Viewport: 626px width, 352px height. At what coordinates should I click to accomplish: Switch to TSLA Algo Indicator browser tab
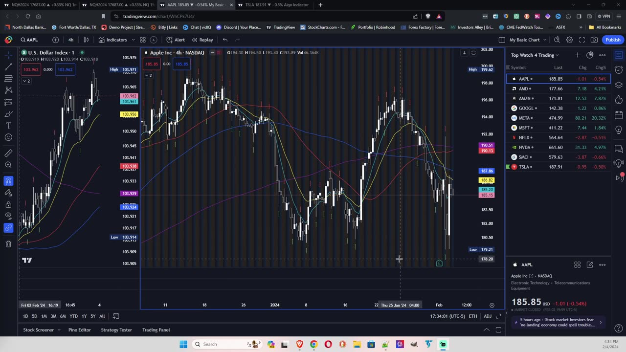coord(277,5)
